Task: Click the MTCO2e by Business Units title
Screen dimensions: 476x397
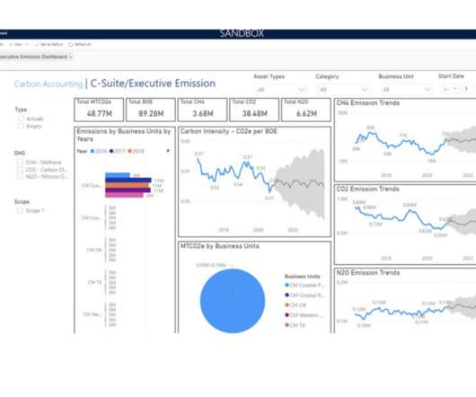Action: [220, 246]
